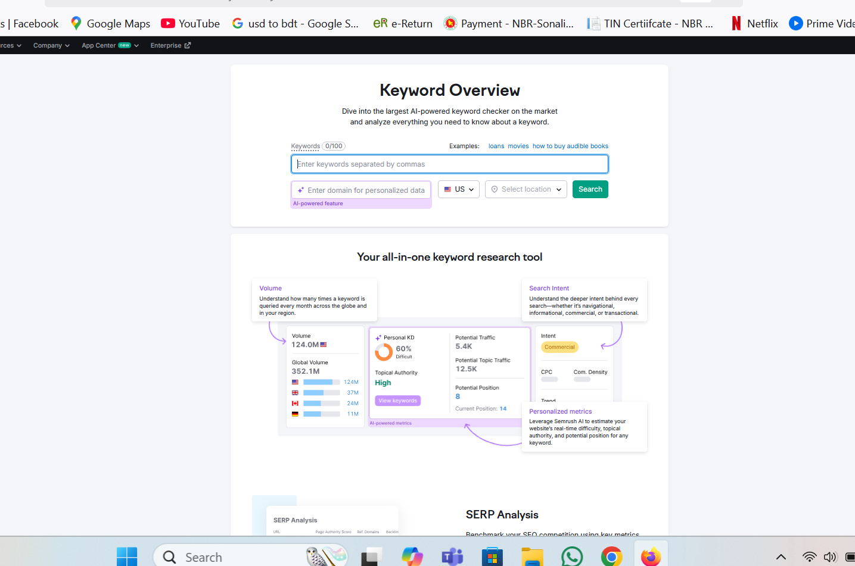Open WhatsApp from the taskbar
Viewport: 855px width, 566px height.
tap(572, 557)
